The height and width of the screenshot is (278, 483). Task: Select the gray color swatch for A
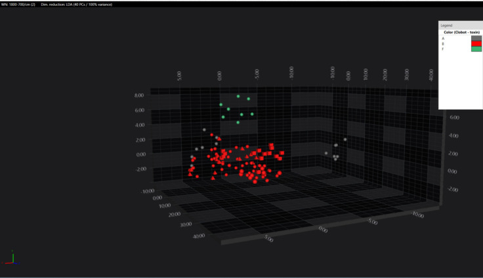click(476, 38)
